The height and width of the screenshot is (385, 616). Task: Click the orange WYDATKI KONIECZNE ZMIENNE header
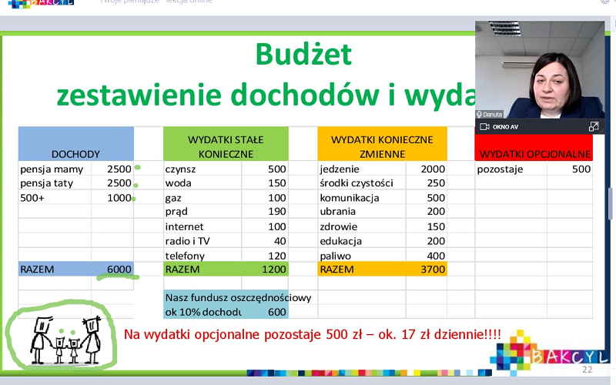(x=382, y=146)
